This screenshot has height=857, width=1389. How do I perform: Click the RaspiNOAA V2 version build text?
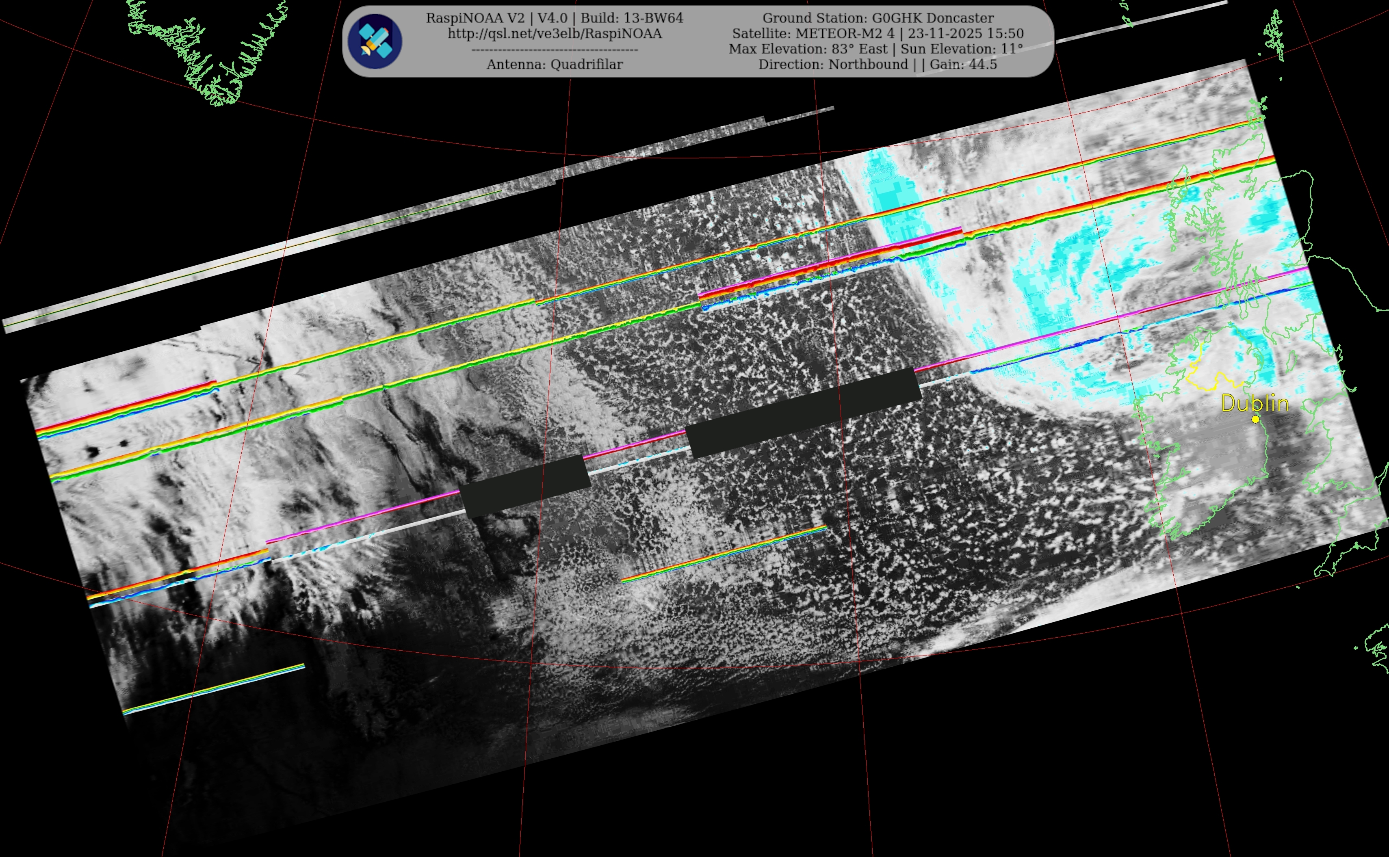555,18
